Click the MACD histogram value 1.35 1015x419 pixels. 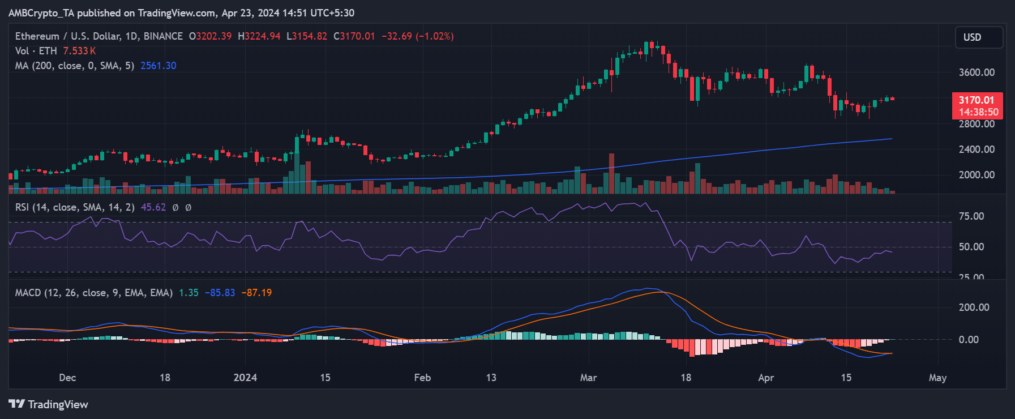pyautogui.click(x=189, y=293)
